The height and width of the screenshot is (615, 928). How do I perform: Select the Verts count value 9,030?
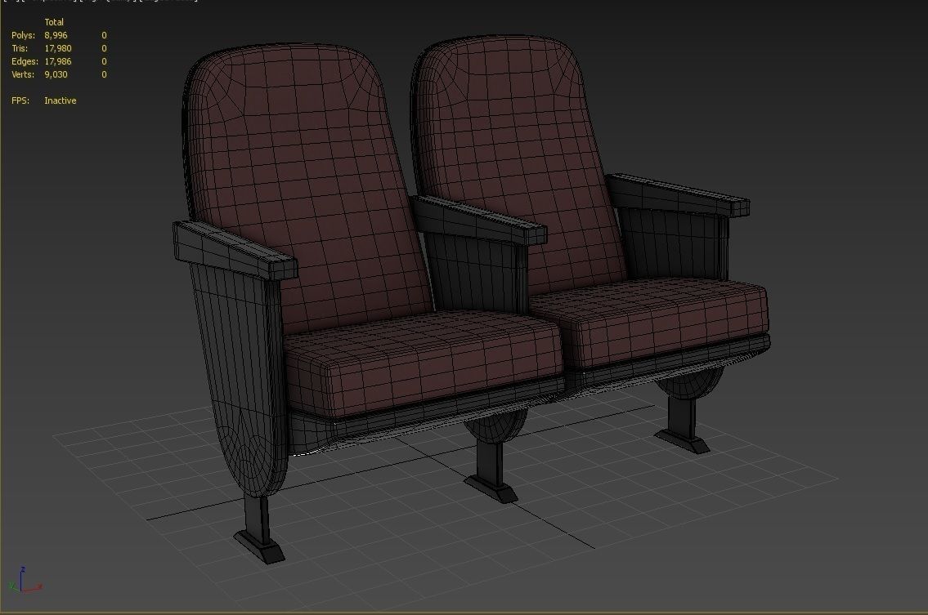pyautogui.click(x=56, y=74)
